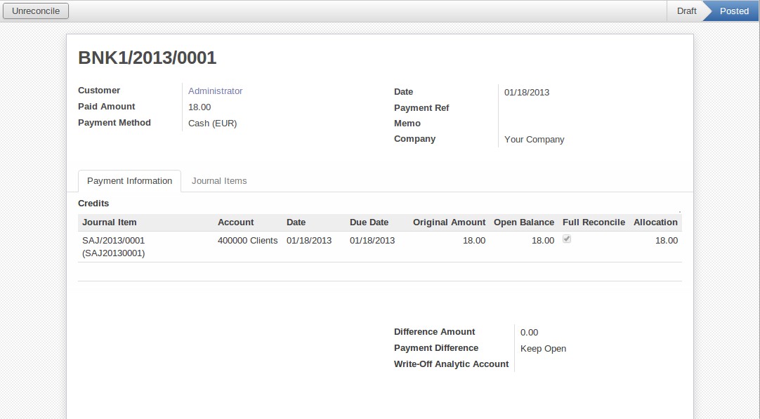This screenshot has height=419, width=760.
Task: Click the Original Amount column header
Action: point(449,222)
